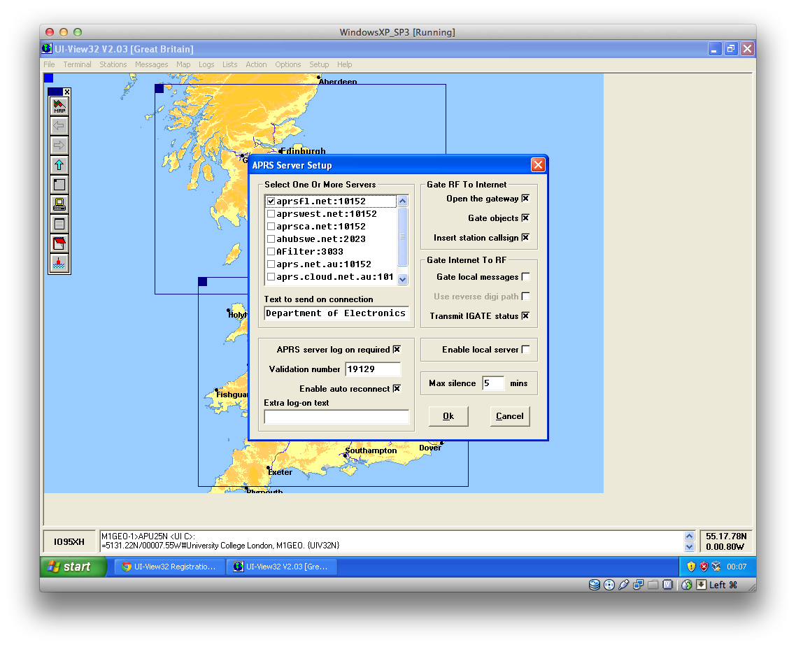Open the Map menu
Viewport: 796px width, 647px height.
[x=183, y=64]
